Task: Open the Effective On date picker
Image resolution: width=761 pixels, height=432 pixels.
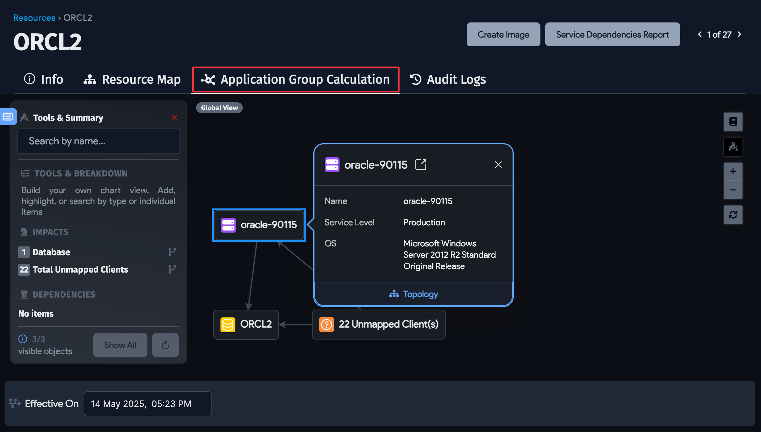Action: (147, 404)
